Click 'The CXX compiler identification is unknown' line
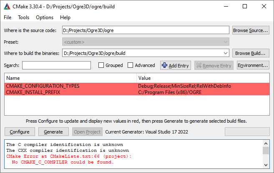The image size is (274, 173). (68, 151)
